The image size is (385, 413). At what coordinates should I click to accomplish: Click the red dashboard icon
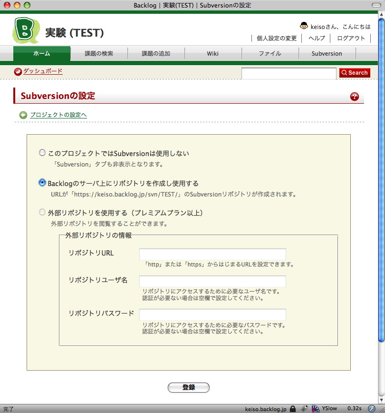pos(18,71)
